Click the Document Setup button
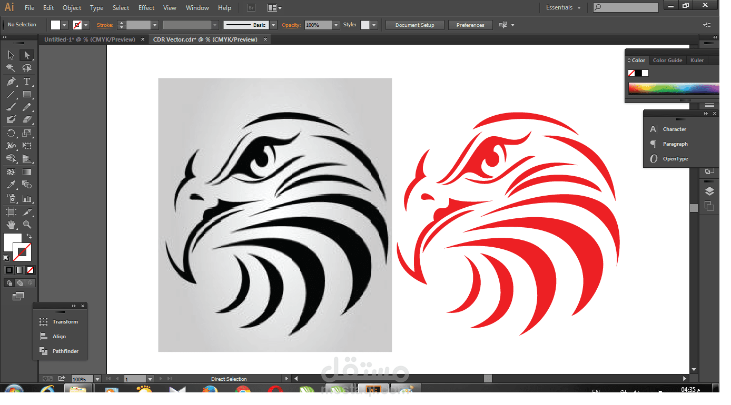 pyautogui.click(x=415, y=25)
